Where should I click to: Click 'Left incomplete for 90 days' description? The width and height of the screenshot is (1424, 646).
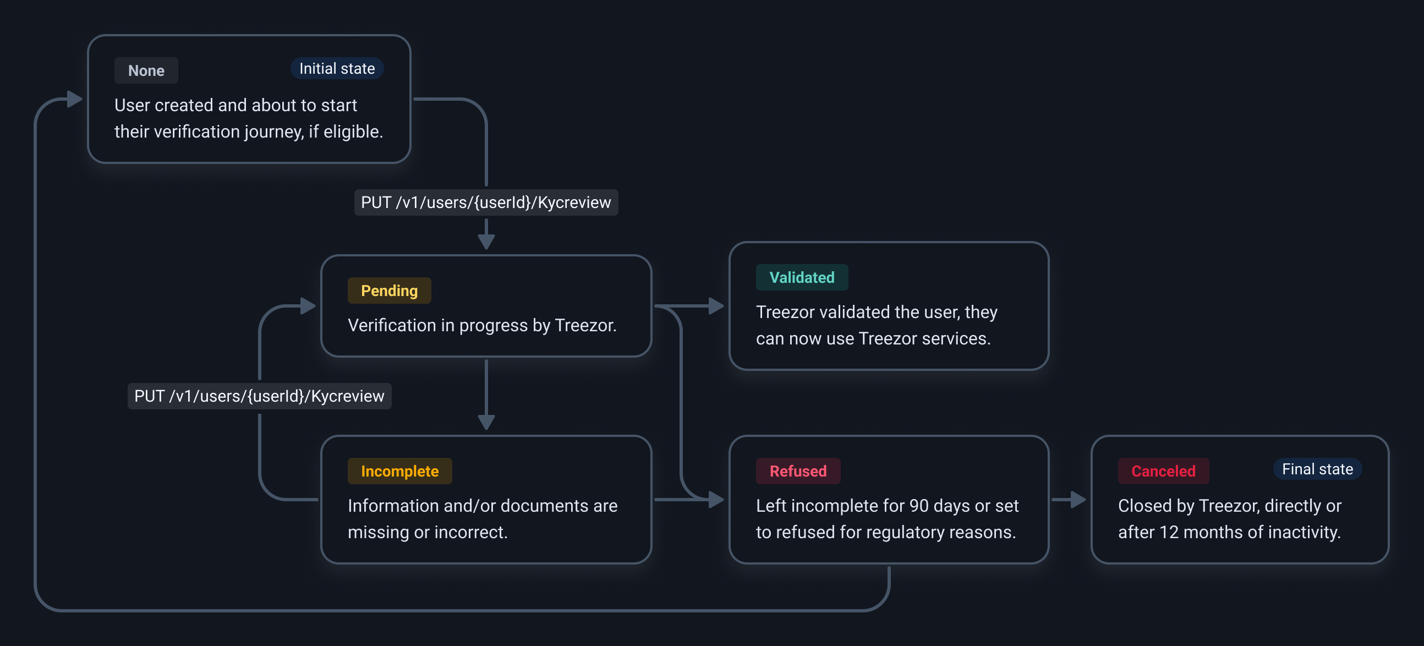tap(886, 519)
